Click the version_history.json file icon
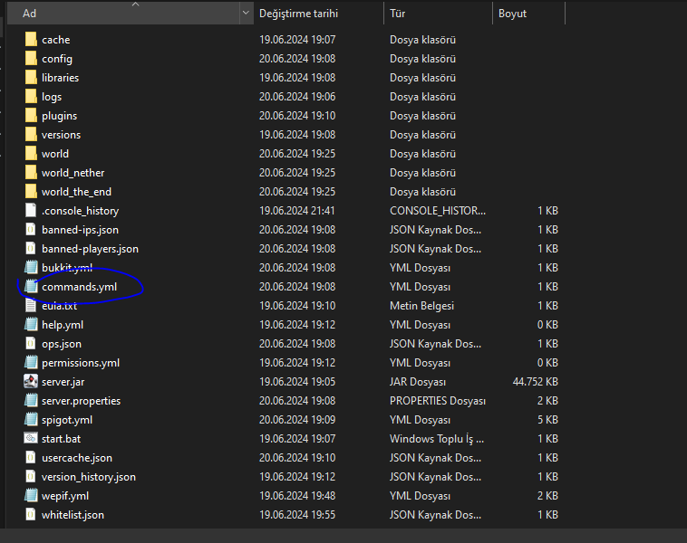 click(31, 477)
